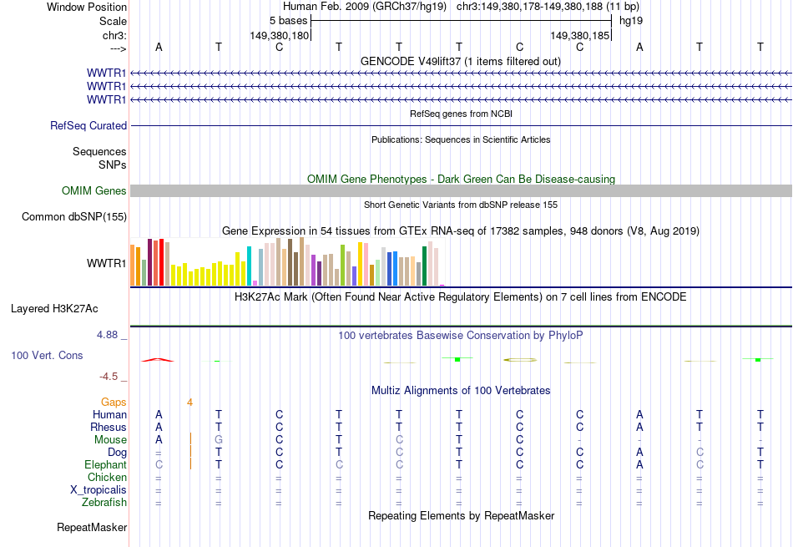Click the 149,380,185 ruler coordinate

point(579,35)
